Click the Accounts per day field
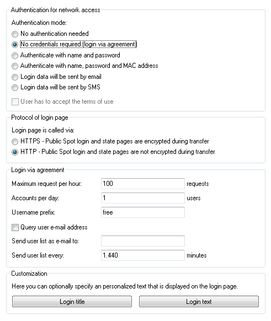271x321 pixels. 143,198
